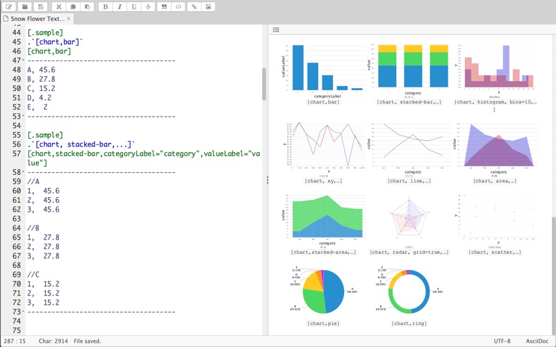Select the stacked-area chart preview image

pyautogui.click(x=323, y=220)
